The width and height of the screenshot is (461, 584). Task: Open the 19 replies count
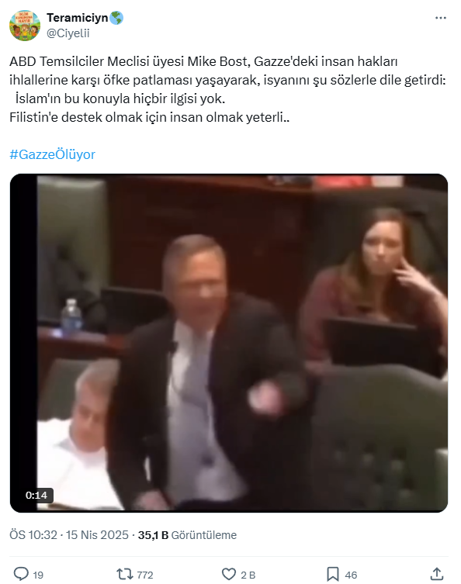tap(38, 575)
